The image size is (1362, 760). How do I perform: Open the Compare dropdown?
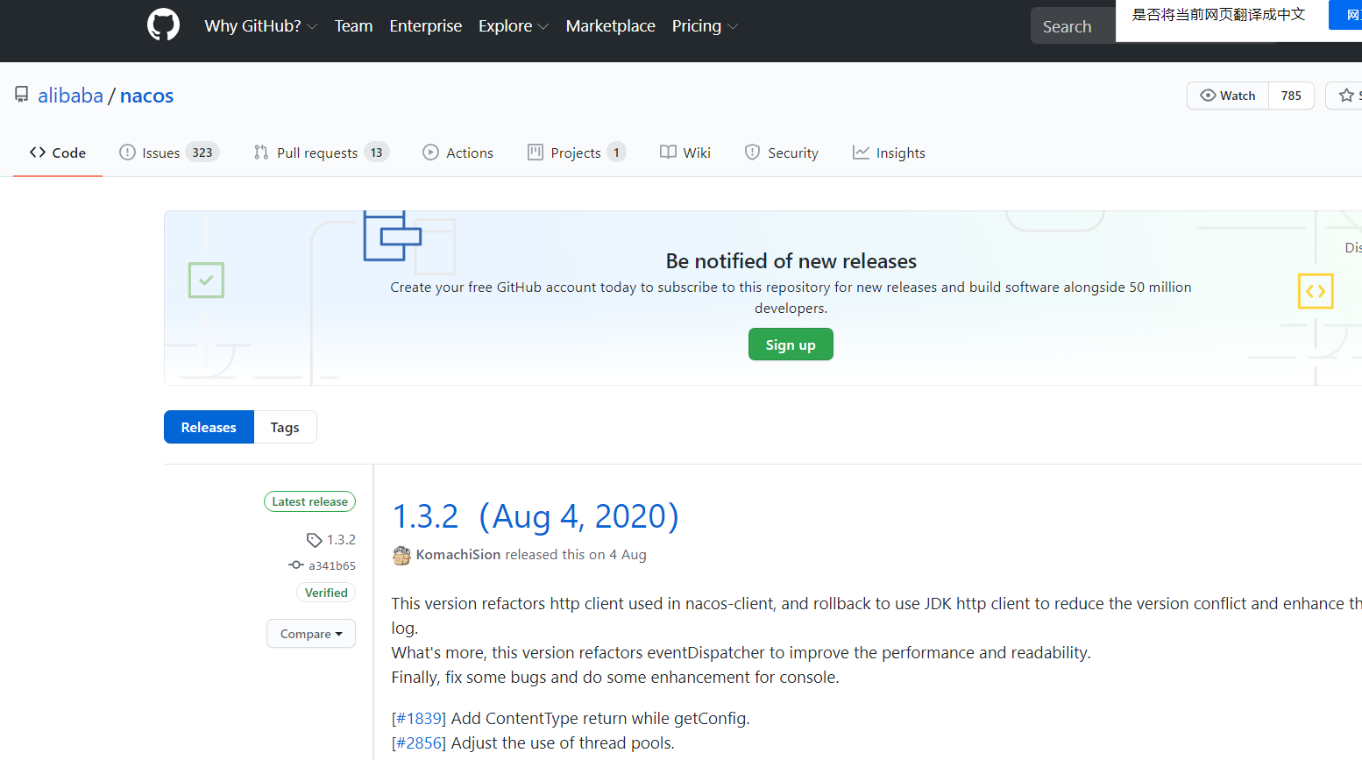point(311,634)
